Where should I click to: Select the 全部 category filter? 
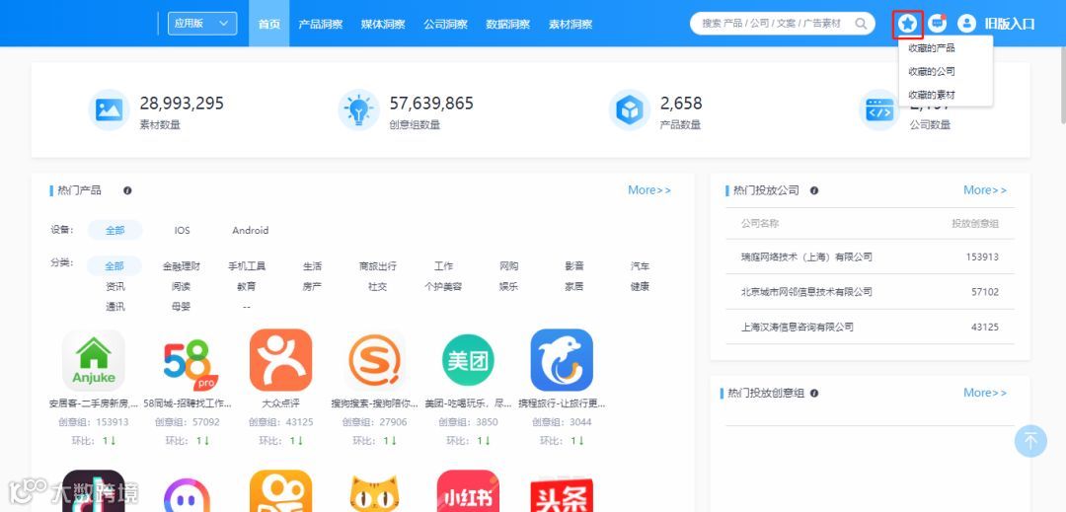click(x=114, y=266)
